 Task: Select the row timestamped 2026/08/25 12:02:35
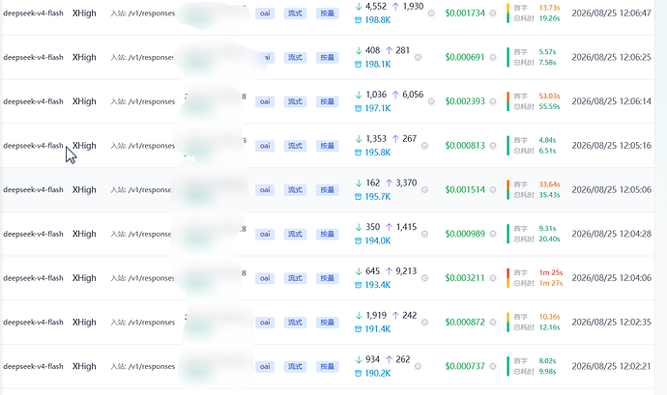click(327, 323)
